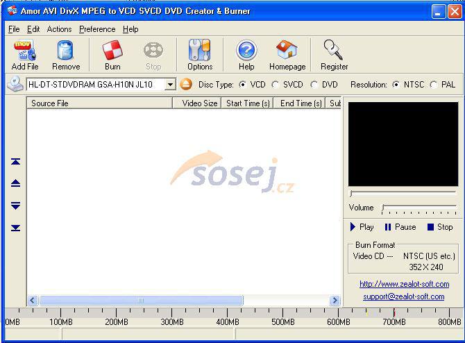Open the Edit menu
This screenshot has height=343, width=465.
click(x=33, y=29)
